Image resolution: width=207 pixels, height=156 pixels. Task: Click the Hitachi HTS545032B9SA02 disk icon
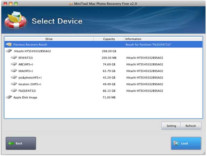pos(9,51)
